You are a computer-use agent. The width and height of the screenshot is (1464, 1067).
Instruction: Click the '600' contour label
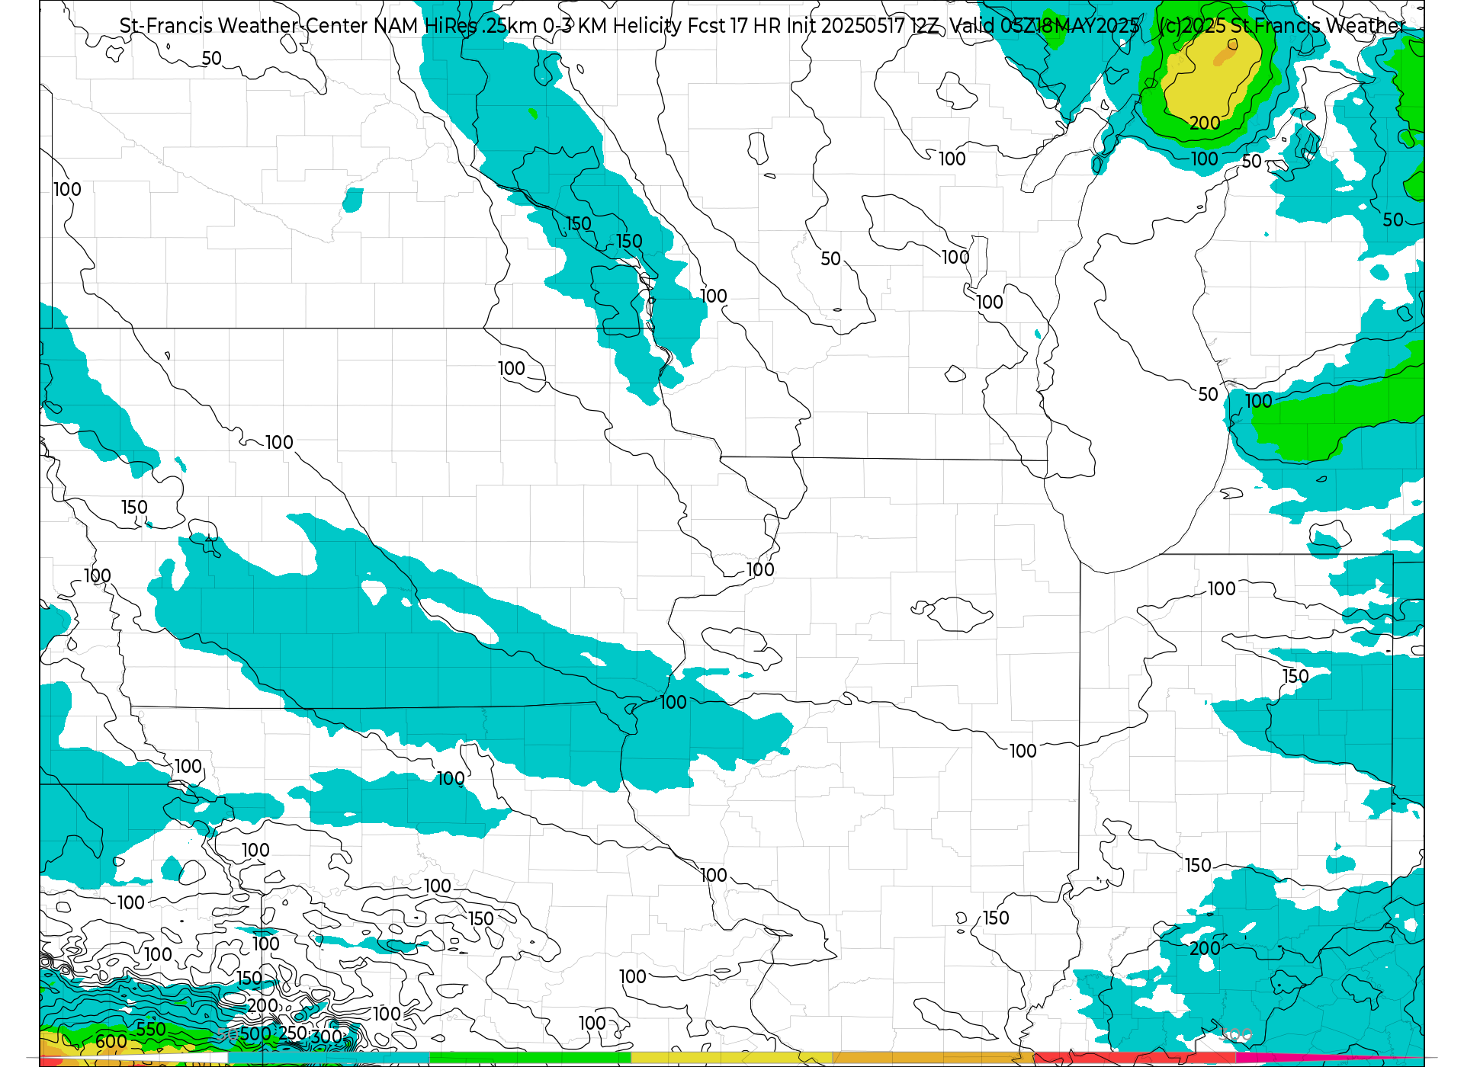click(111, 1042)
